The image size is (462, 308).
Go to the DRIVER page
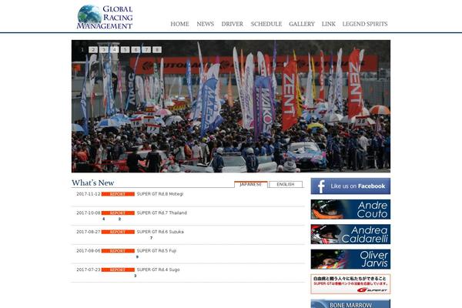pos(233,24)
